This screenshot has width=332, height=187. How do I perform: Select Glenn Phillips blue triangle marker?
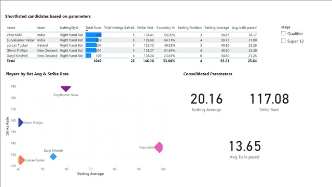(x=21, y=123)
